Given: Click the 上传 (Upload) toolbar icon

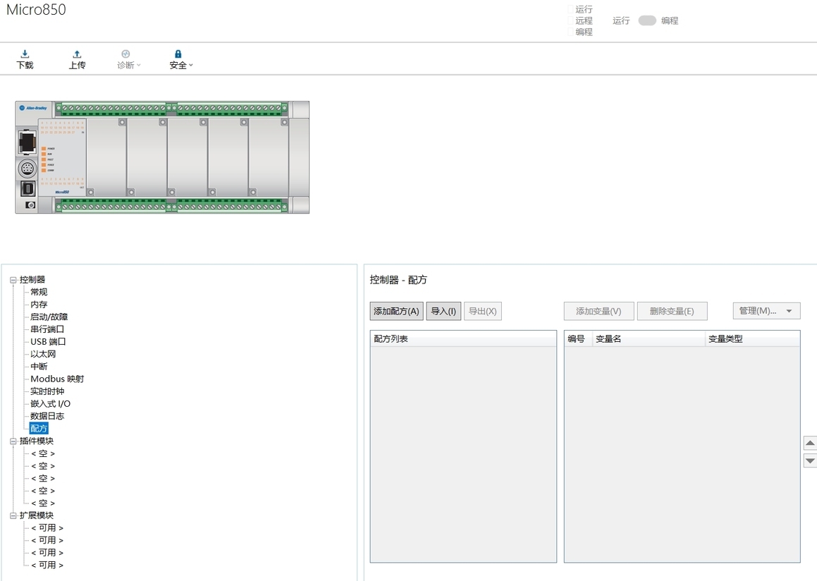Looking at the screenshot, I should tap(77, 59).
